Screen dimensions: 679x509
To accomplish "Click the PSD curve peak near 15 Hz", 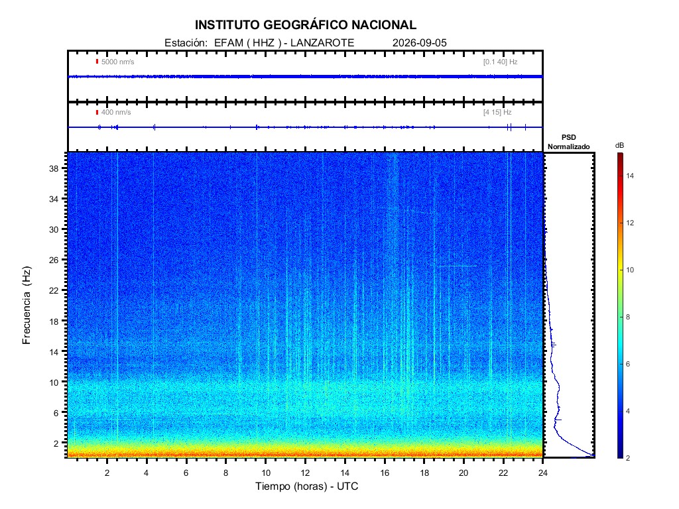I will (554, 345).
